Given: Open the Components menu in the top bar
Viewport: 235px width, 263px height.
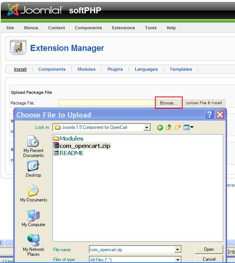Looking at the screenshot, I should coord(88,28).
